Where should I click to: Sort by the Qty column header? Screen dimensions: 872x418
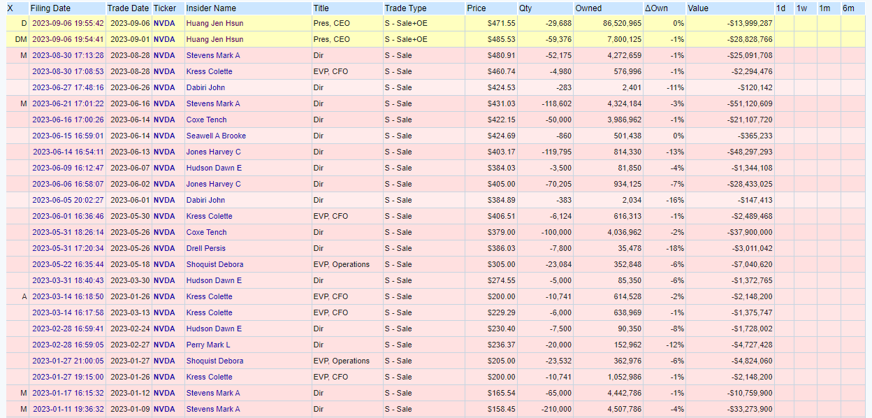click(525, 8)
